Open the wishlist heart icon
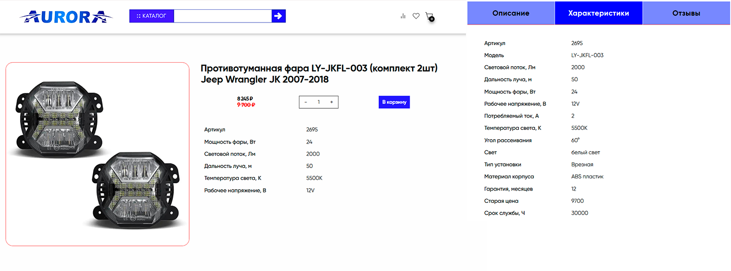731x271 pixels. pos(416,16)
